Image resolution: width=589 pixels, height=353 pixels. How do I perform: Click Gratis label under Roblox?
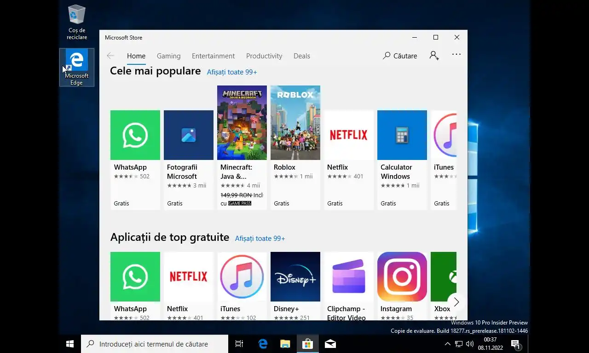click(x=282, y=203)
